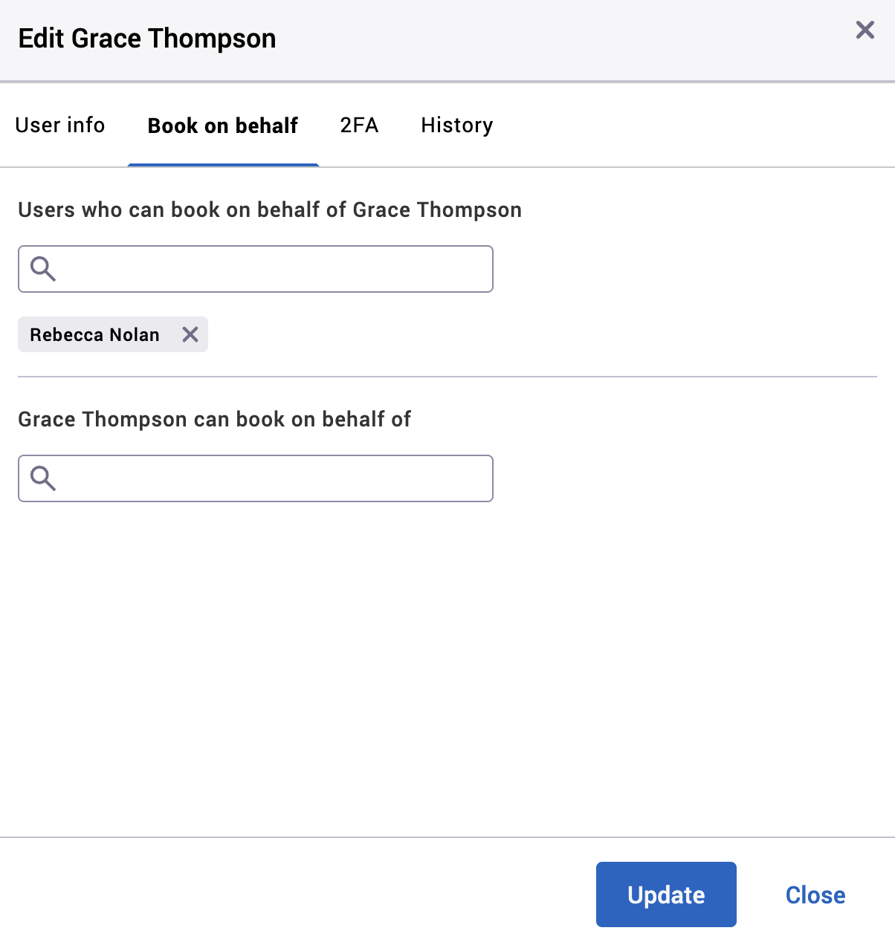Click the Update button

[x=665, y=894]
